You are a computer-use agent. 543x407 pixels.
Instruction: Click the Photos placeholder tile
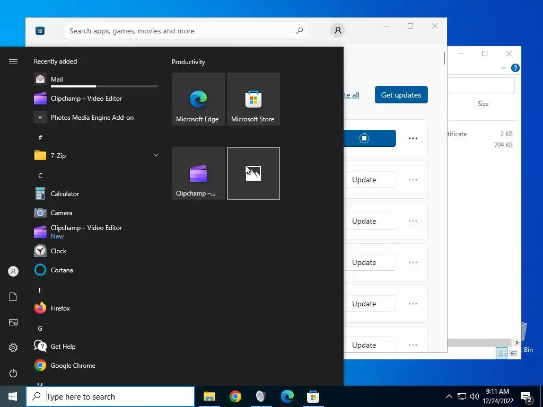[253, 173]
